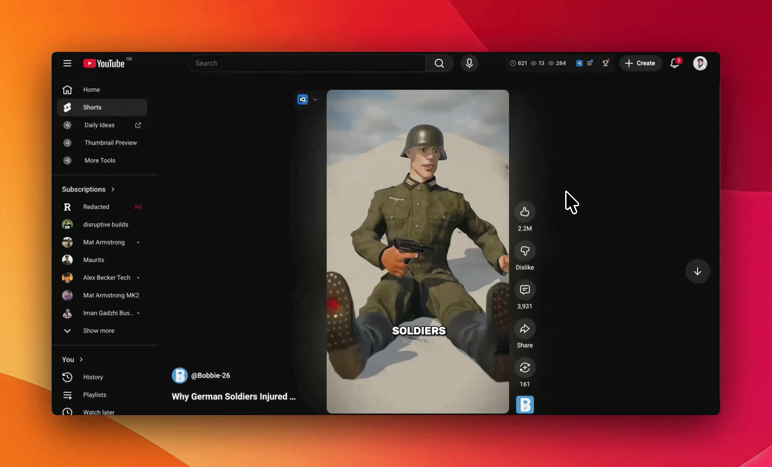
Task: Open the notifications bell
Action: [x=674, y=63]
